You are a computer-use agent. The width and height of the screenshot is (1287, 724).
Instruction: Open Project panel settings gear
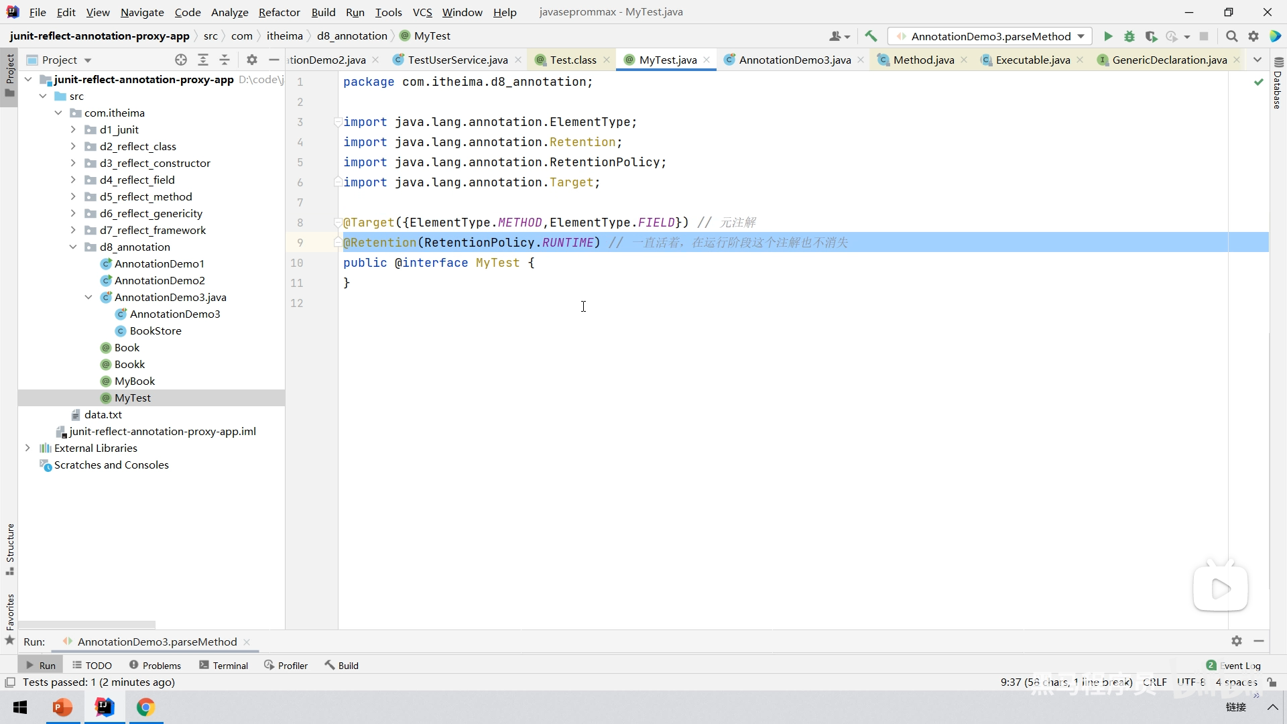[x=252, y=60]
